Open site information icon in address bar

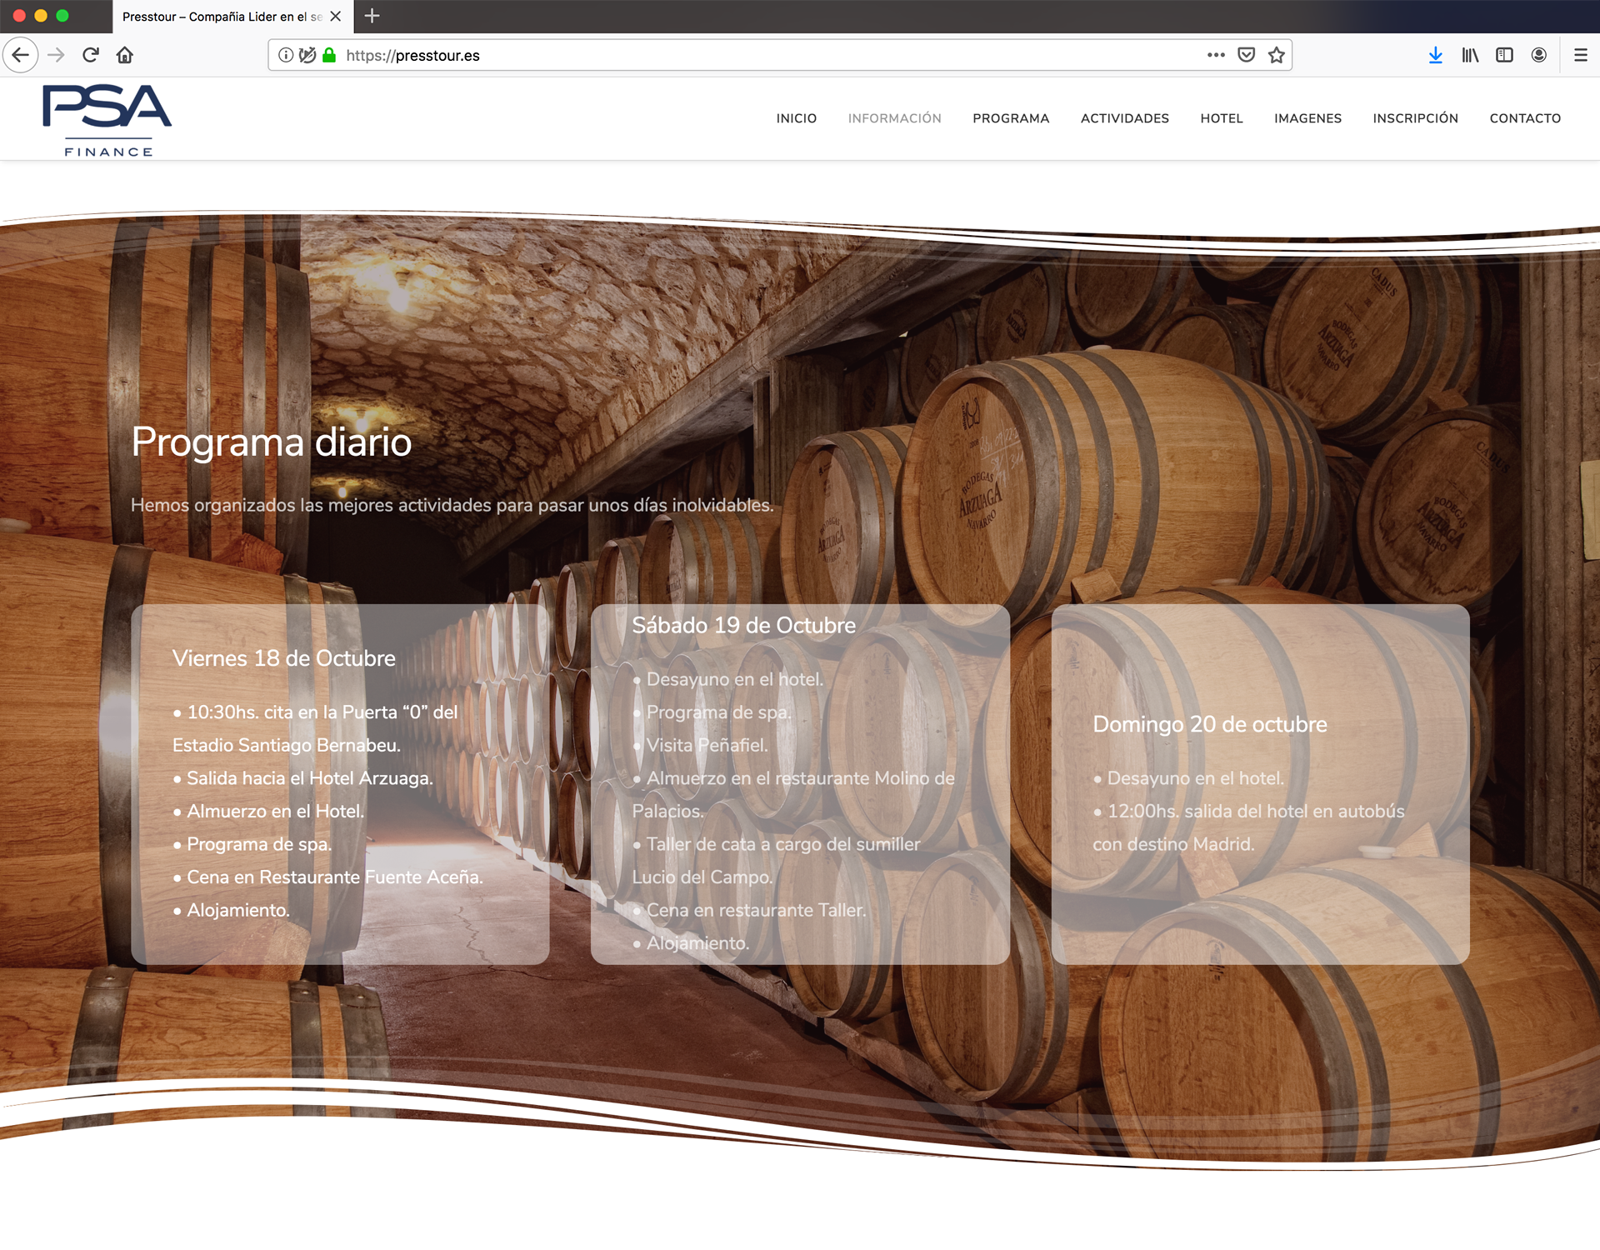coord(286,55)
